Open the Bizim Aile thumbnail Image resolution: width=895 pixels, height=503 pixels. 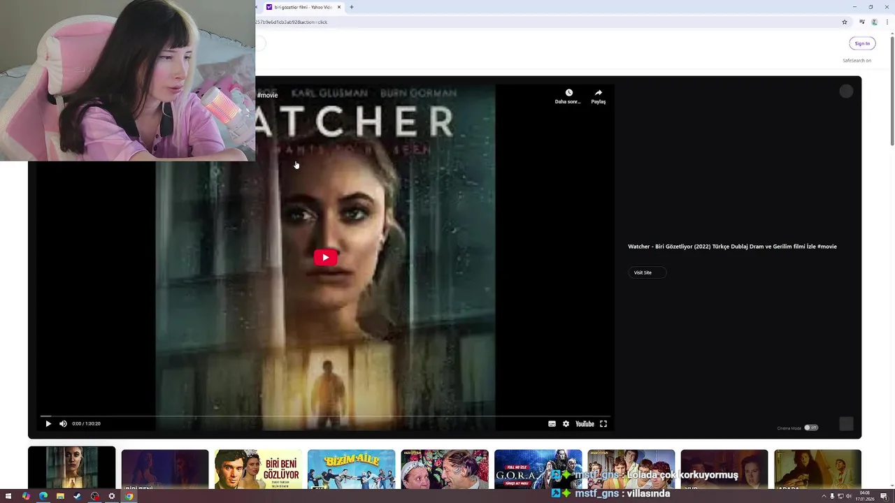[x=352, y=469]
